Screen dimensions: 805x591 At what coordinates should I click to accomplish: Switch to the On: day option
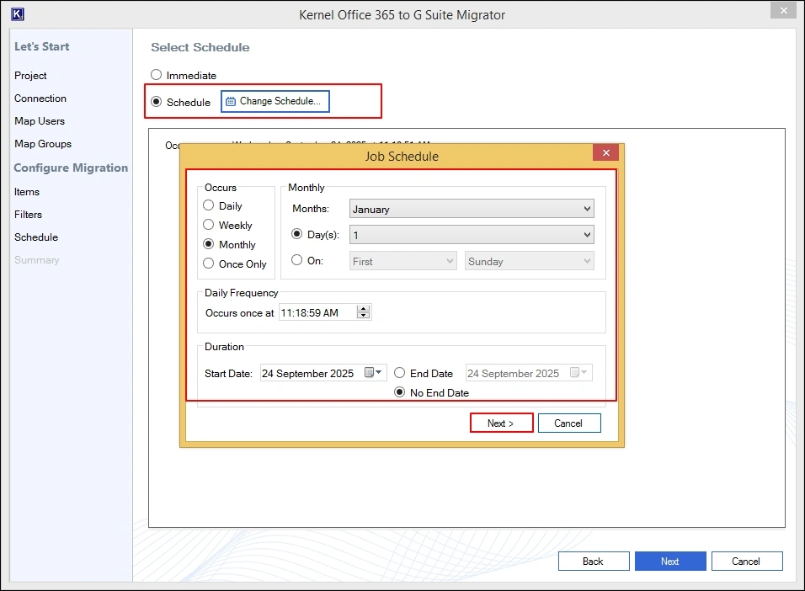(296, 261)
